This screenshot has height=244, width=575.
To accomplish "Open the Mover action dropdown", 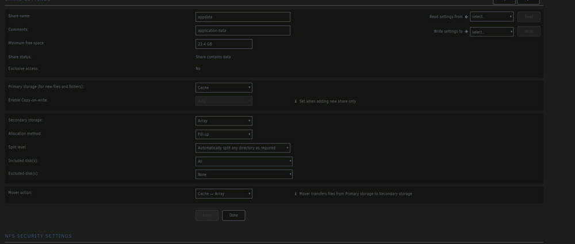I will pyautogui.click(x=224, y=194).
